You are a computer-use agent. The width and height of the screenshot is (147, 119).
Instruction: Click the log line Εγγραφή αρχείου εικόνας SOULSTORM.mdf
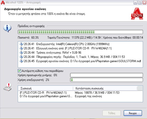pos(89,61)
